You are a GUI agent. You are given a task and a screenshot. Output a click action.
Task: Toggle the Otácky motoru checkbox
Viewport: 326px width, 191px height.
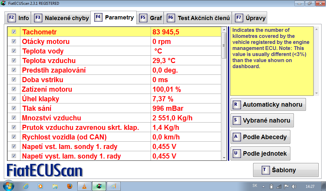[x=14, y=41]
